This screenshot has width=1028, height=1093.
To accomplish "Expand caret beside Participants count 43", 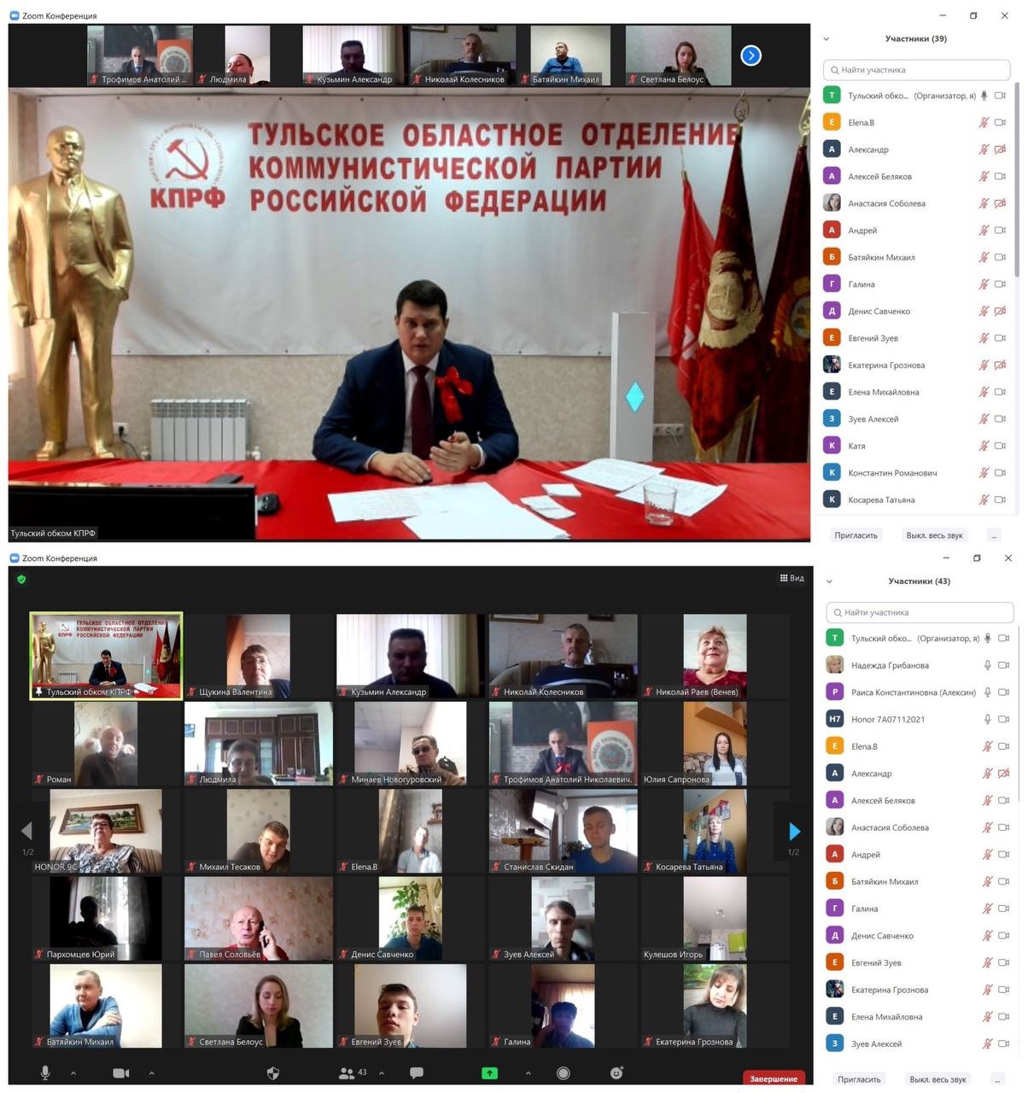I will click(x=382, y=1073).
